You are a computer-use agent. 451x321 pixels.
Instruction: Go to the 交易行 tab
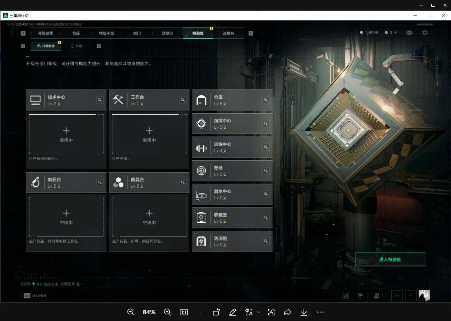(x=168, y=33)
